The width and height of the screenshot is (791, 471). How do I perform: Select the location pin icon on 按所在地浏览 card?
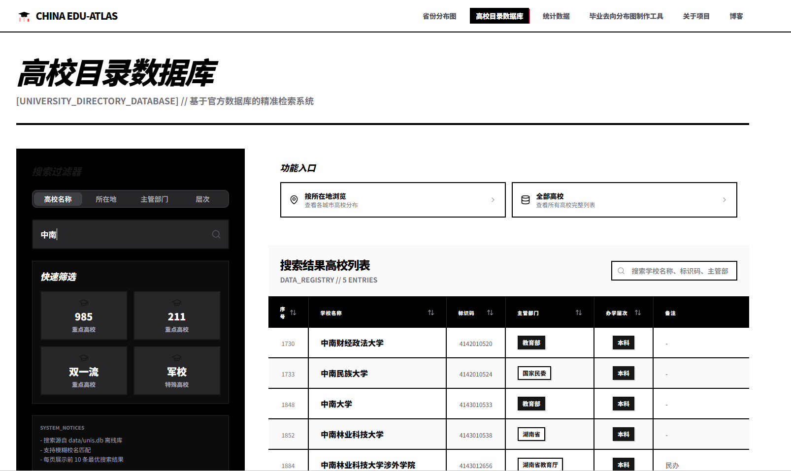(x=293, y=200)
